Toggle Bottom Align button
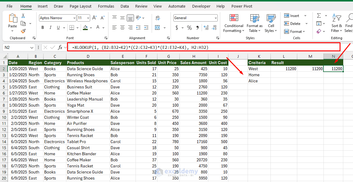Screen dimensions: 353x182 coord(130,18)
